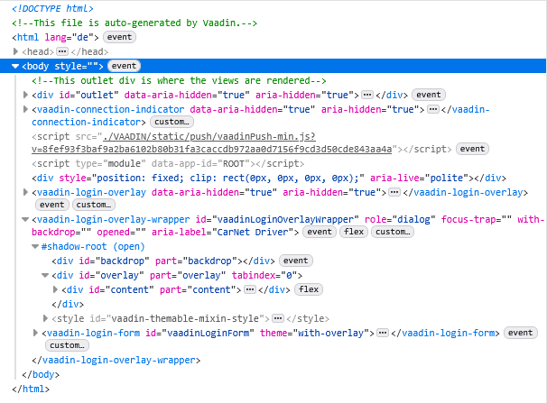Click custom badge on vaadin-login-overlay-wrapper
The image size is (547, 403).
[392, 232]
